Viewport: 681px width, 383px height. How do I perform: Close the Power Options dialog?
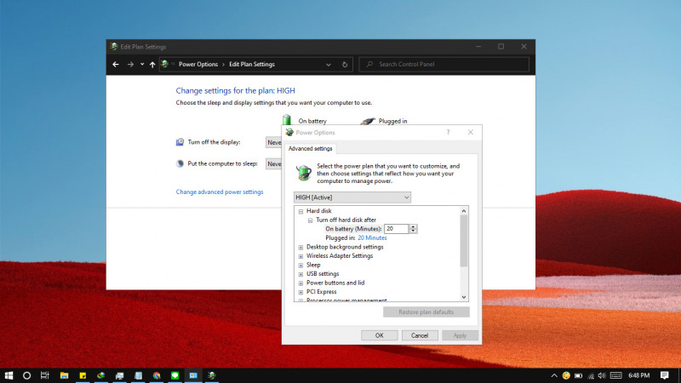click(x=471, y=133)
